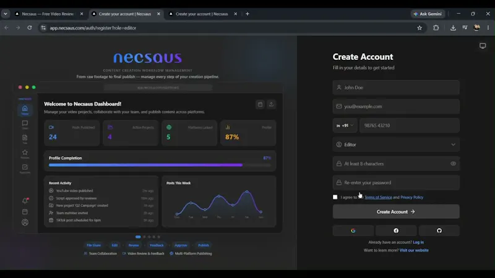The height and width of the screenshot is (278, 495).
Task: Follow the Visit our website link
Action: (414, 250)
